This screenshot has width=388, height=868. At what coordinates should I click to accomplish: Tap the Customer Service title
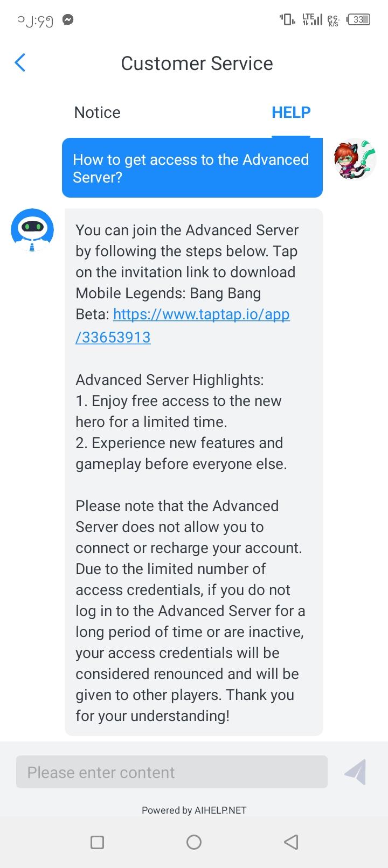[197, 64]
